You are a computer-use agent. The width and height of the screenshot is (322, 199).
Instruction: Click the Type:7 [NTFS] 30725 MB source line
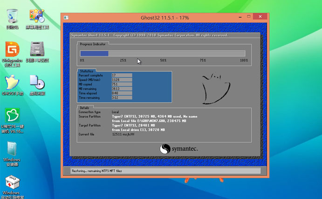pos(155,117)
